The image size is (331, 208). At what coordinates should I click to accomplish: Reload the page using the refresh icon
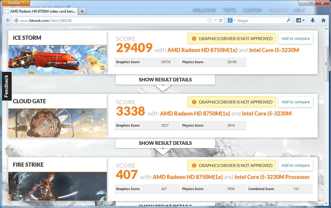(x=221, y=21)
